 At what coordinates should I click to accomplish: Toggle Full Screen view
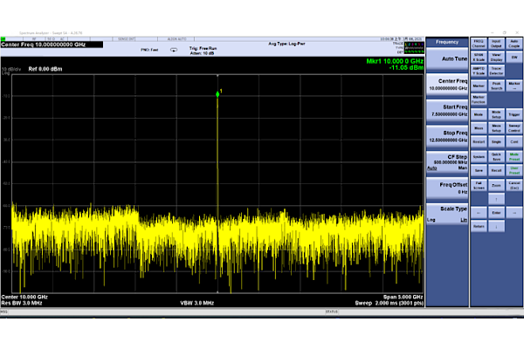(x=479, y=185)
